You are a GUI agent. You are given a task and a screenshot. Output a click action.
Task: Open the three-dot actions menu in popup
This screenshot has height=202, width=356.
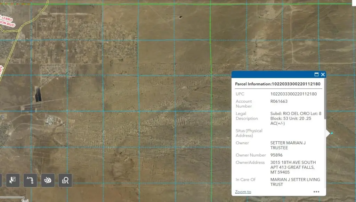[x=316, y=192]
